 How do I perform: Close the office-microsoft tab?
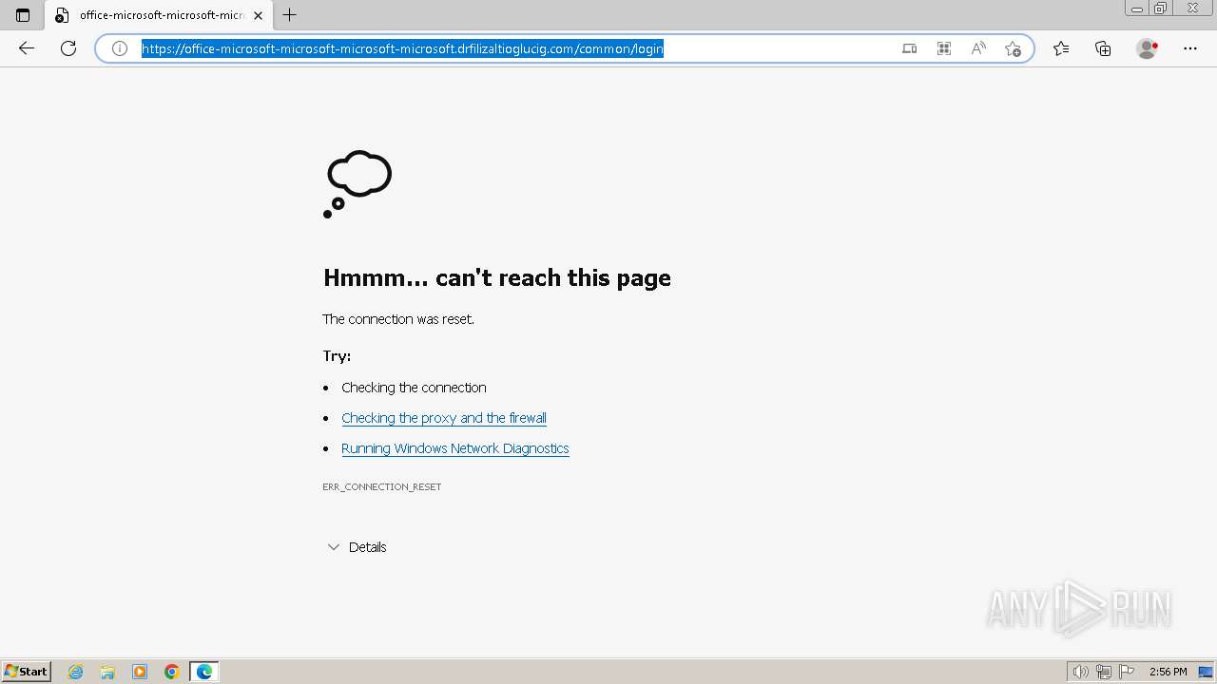tap(258, 15)
